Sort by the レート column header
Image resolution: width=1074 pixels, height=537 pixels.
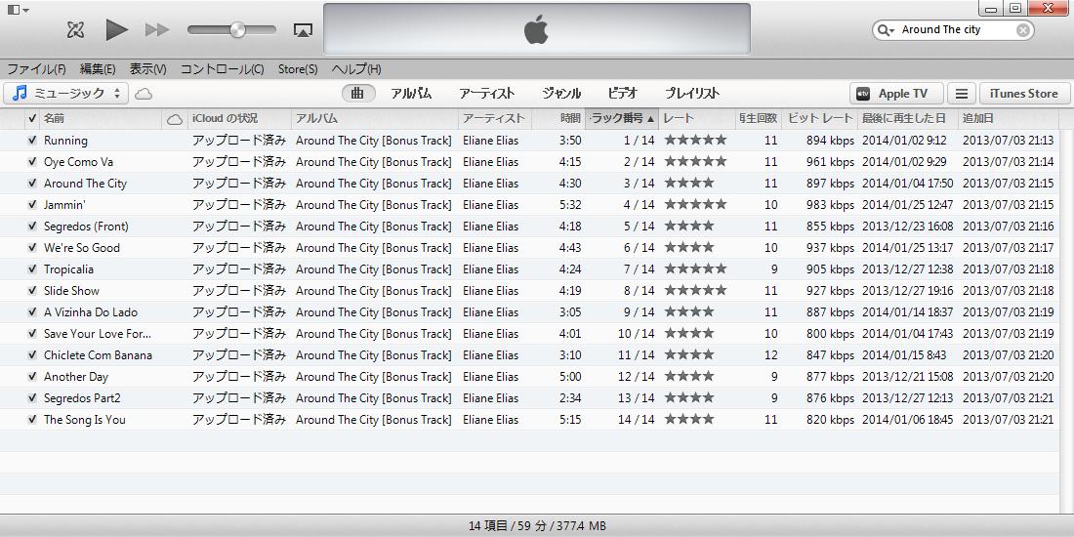(x=697, y=118)
